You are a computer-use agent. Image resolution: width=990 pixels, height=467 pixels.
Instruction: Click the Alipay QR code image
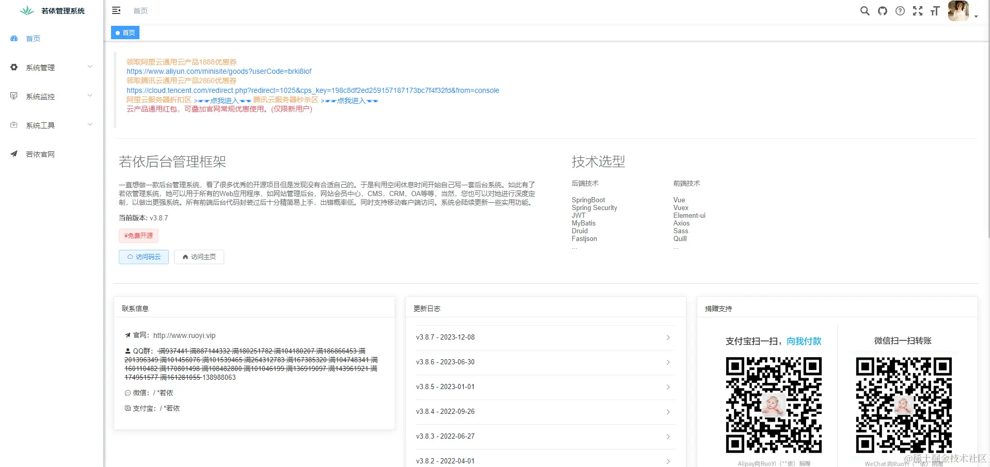(x=774, y=405)
